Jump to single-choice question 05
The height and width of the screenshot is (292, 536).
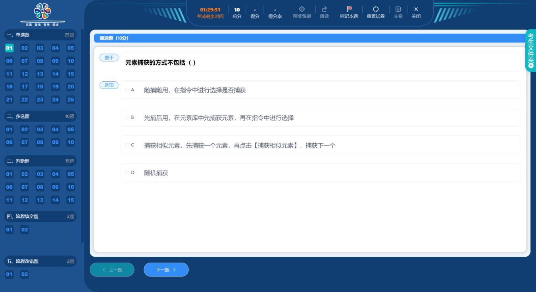[x=71, y=48]
